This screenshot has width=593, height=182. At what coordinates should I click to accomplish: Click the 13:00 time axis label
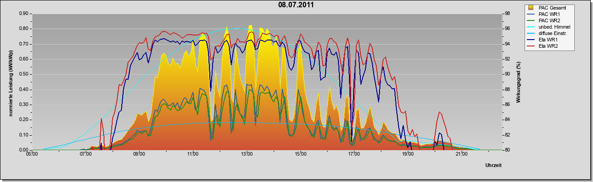click(x=247, y=155)
